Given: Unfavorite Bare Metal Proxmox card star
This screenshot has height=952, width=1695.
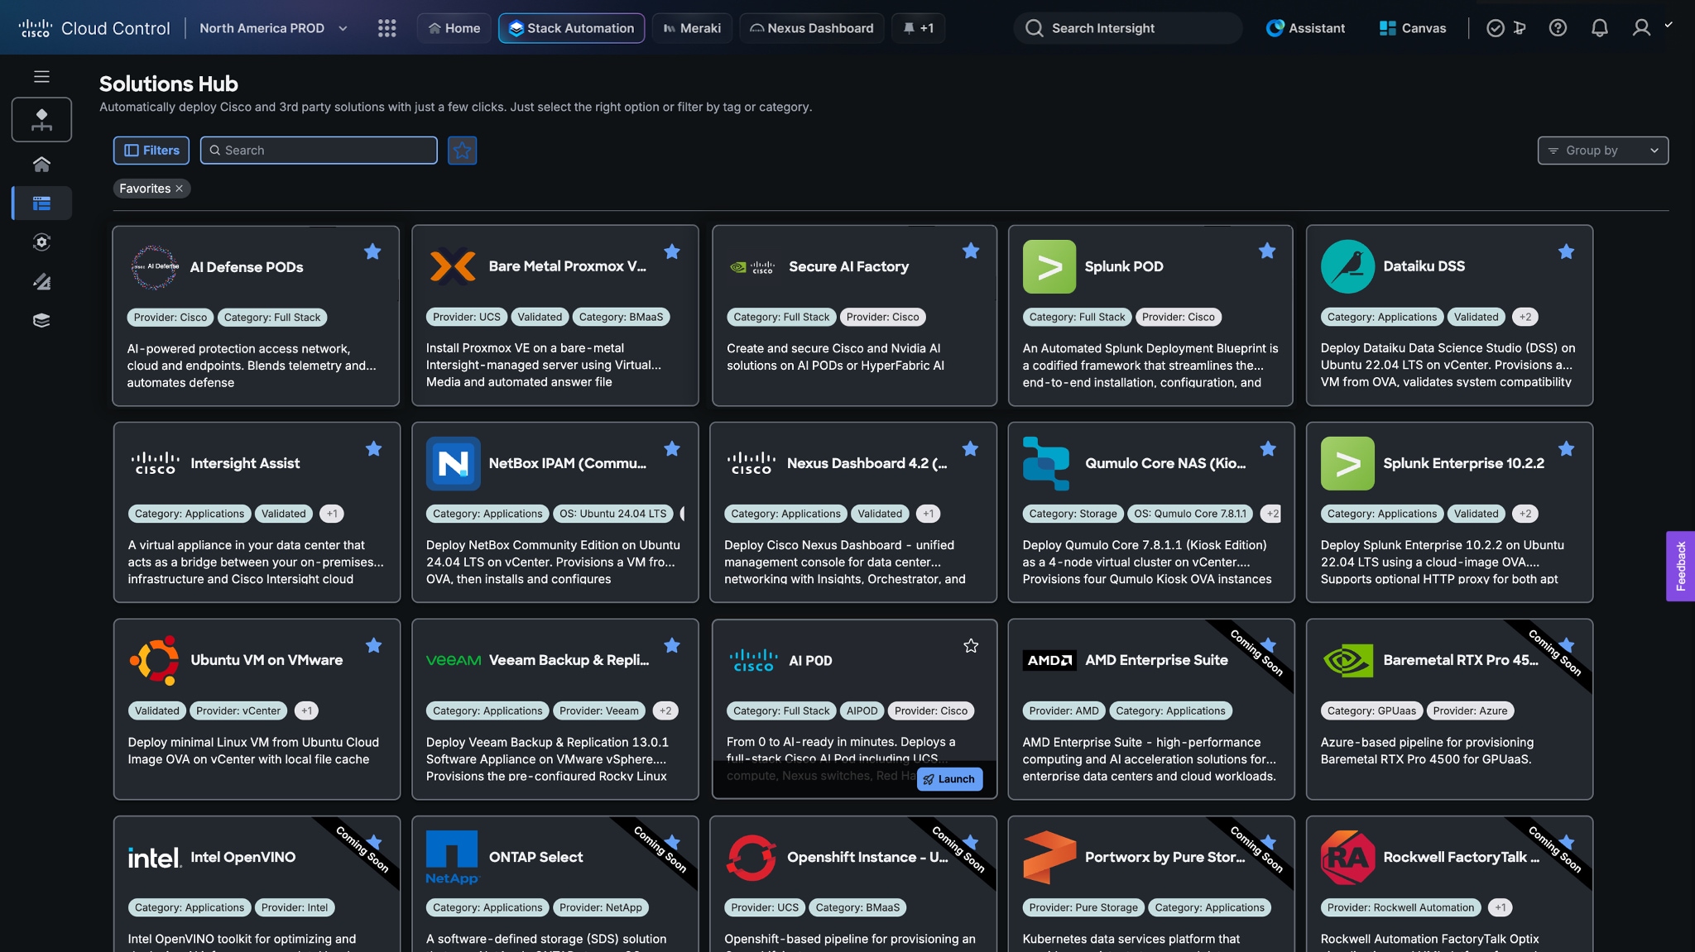Looking at the screenshot, I should (672, 251).
